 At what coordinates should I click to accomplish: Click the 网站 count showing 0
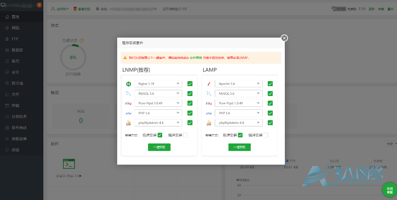(x=81, y=121)
